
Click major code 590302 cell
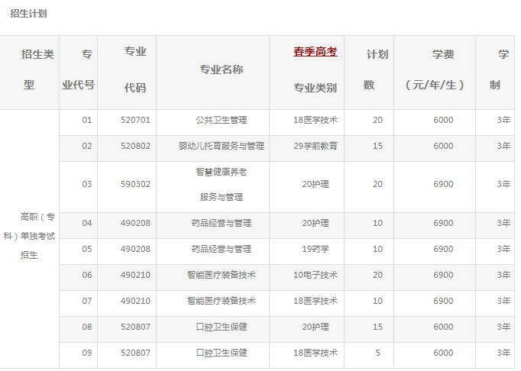(135, 184)
